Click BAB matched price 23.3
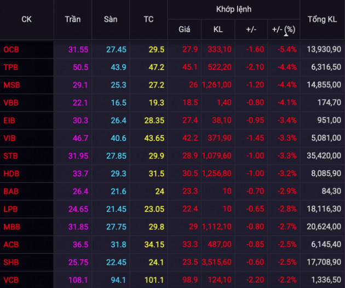 tap(191, 191)
